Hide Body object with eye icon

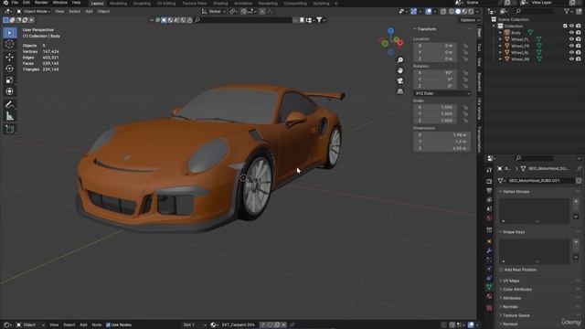[x=571, y=33]
